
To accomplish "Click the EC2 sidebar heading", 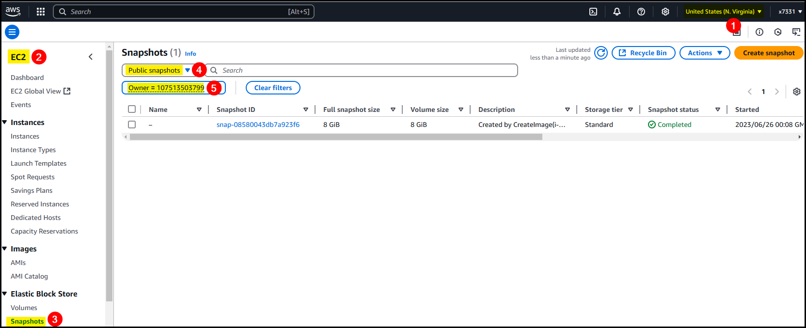I will pyautogui.click(x=18, y=57).
